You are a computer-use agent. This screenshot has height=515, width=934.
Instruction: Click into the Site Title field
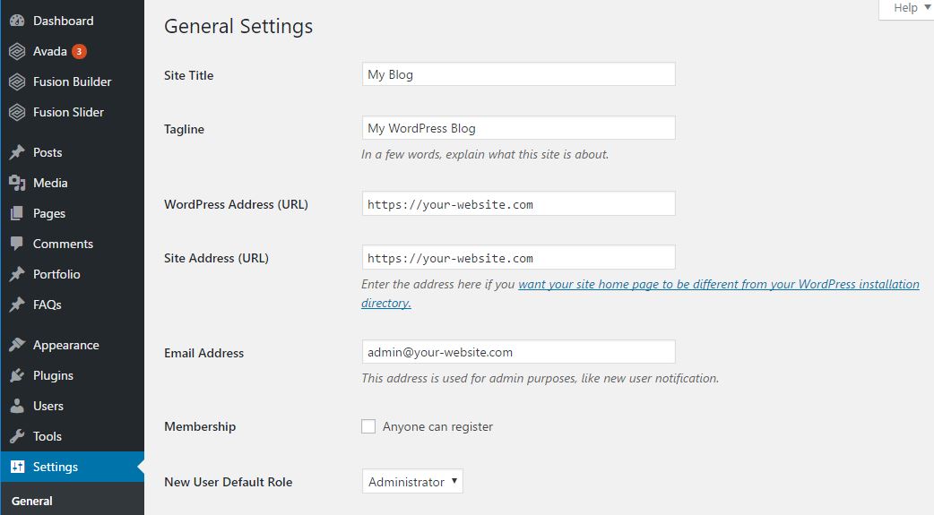pyautogui.click(x=519, y=74)
